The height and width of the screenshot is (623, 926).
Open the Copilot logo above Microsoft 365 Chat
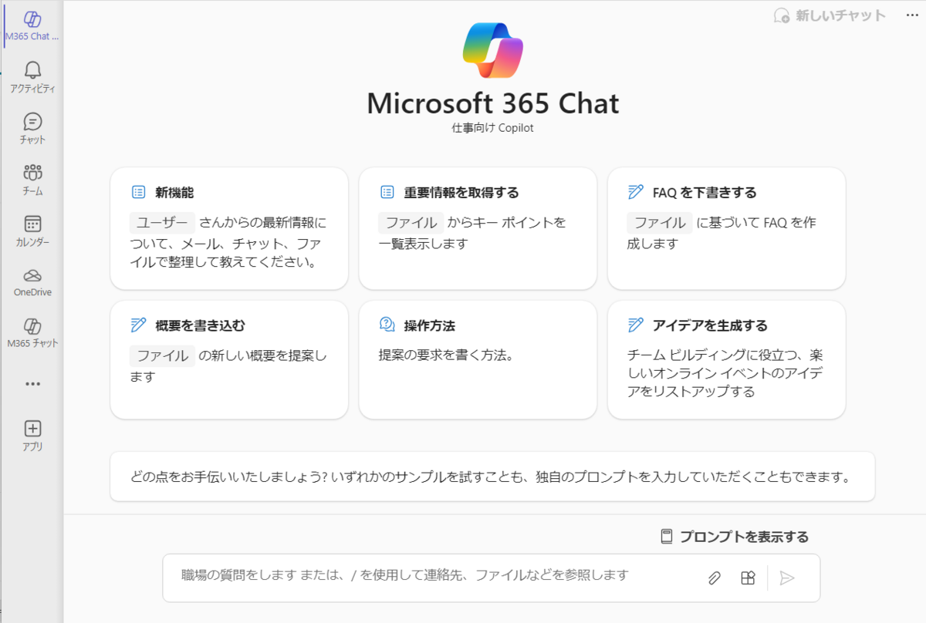[493, 51]
